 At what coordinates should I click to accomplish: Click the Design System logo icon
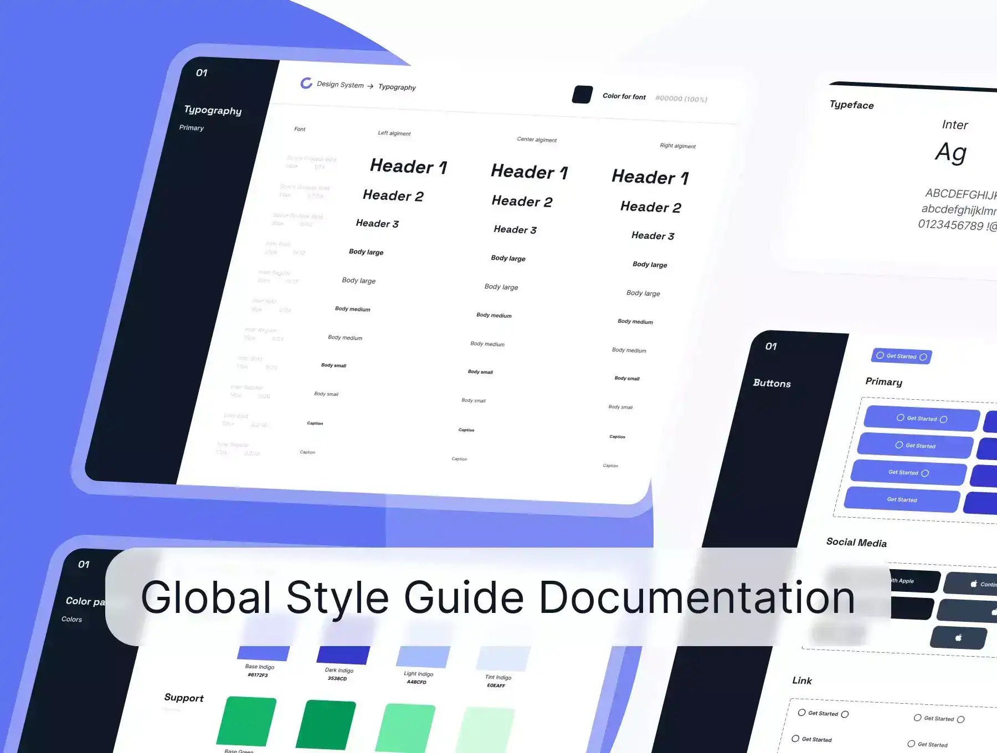click(306, 83)
